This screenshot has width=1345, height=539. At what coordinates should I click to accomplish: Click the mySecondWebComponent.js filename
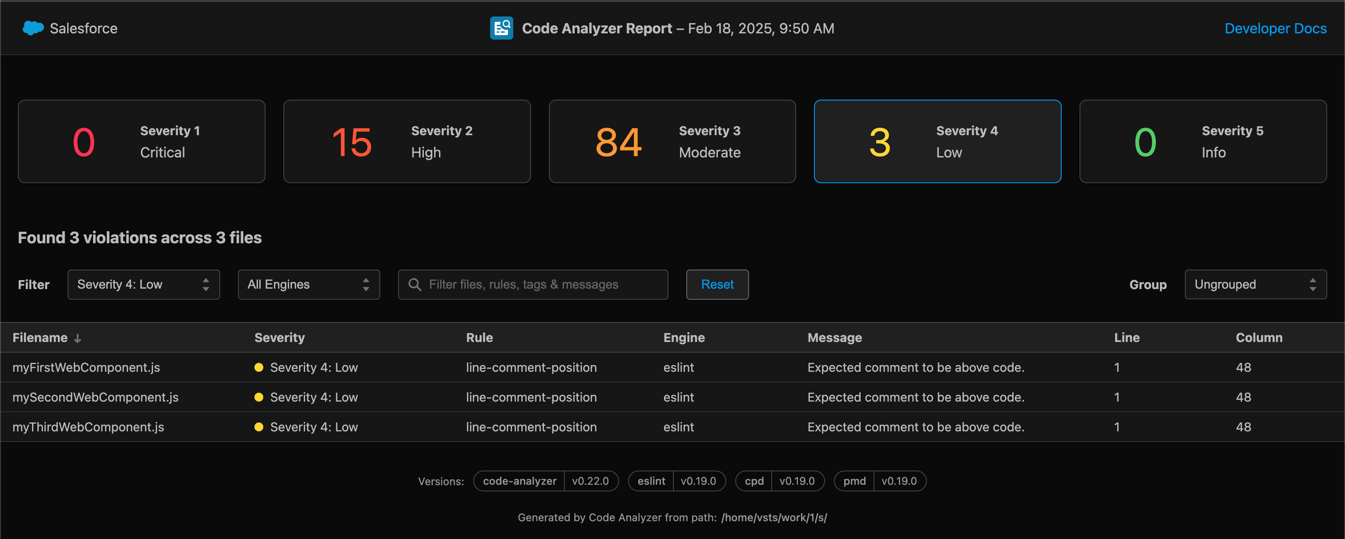[95, 398]
